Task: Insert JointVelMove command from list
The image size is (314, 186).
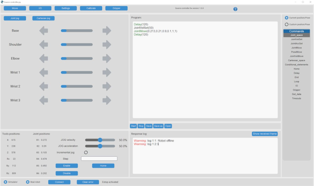Action: (x=296, y=56)
